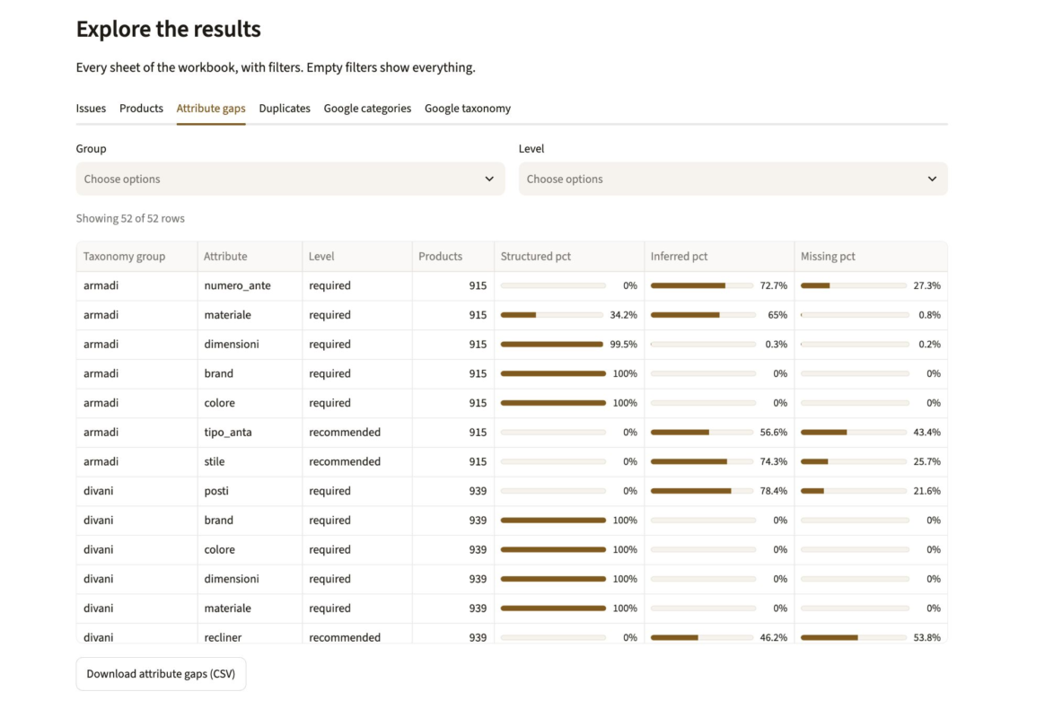The image size is (1045, 718).
Task: Click the 72.7% inferred progress bar
Action: 703,285
